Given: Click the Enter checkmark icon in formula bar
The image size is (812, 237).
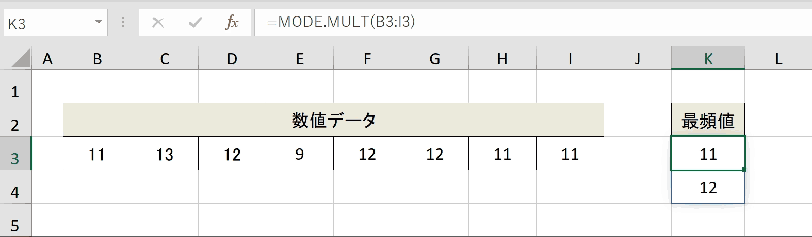Looking at the screenshot, I should (x=195, y=22).
